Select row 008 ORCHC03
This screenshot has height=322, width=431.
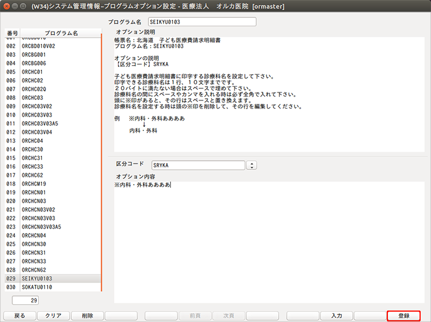[x=53, y=98]
